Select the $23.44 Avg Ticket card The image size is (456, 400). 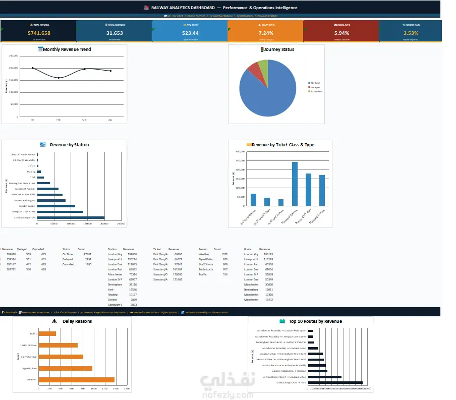click(190, 31)
